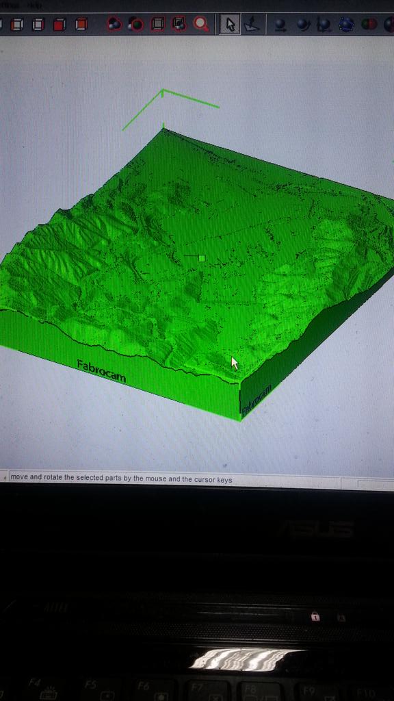Select white view cube with orange right edge
The image size is (394, 701).
tap(38, 24)
